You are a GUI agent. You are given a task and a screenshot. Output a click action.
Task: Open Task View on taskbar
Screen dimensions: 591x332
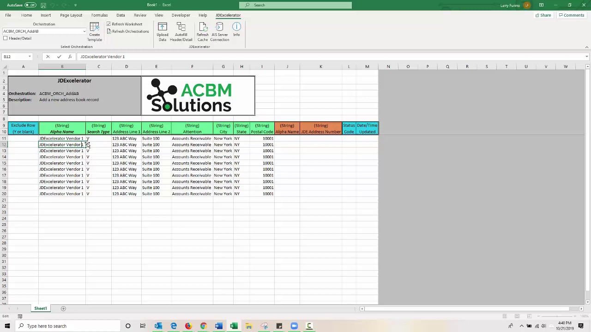143,326
